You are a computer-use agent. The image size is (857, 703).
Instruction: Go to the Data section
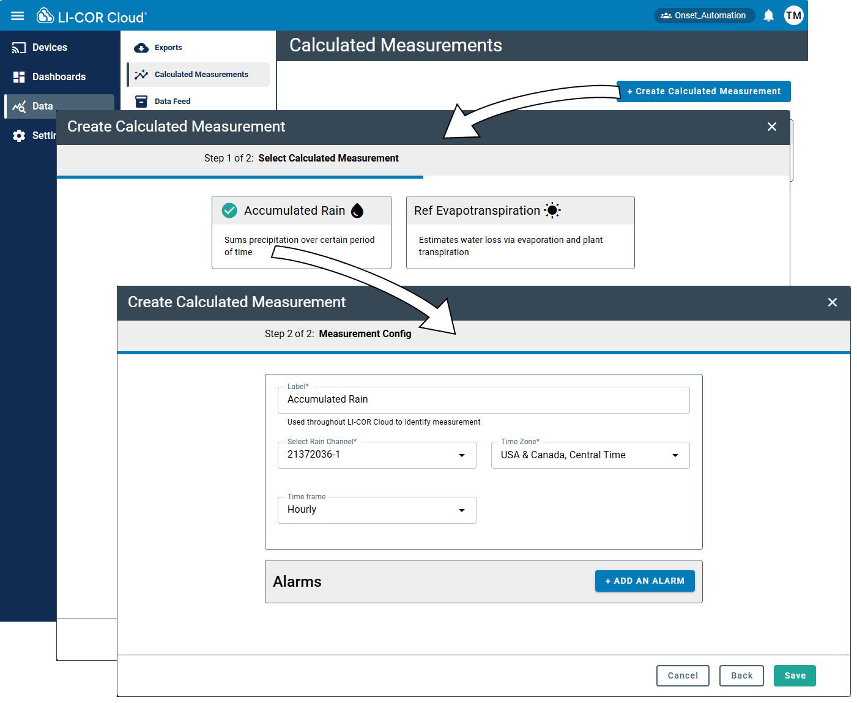click(x=42, y=106)
